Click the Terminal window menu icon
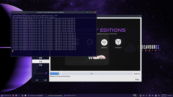The height and width of the screenshot is (97, 173). click(x=13, y=12)
